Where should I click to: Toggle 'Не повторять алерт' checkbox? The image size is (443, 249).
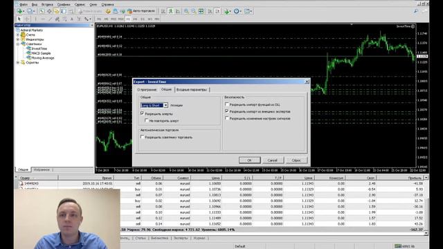(147, 120)
